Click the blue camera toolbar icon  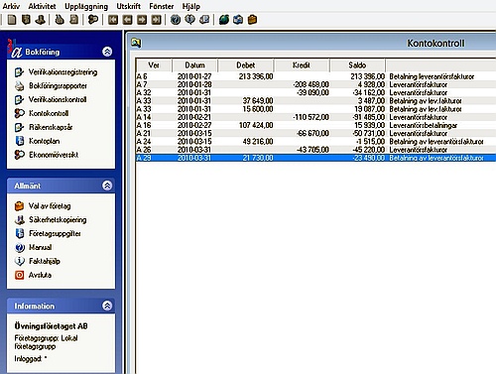click(x=238, y=20)
